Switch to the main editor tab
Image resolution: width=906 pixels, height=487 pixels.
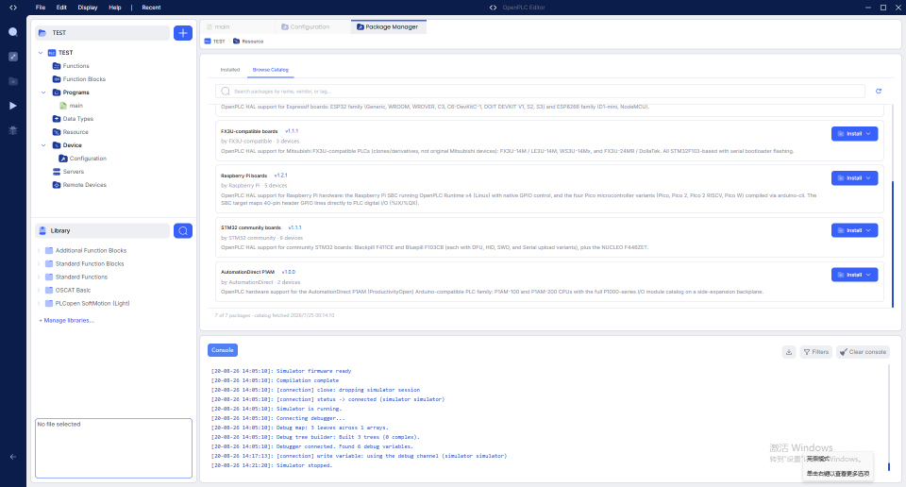237,26
